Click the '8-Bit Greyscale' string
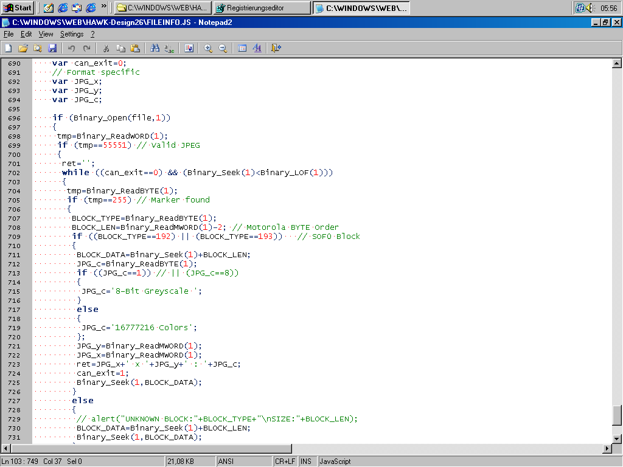The image size is (623, 467). tap(154, 291)
